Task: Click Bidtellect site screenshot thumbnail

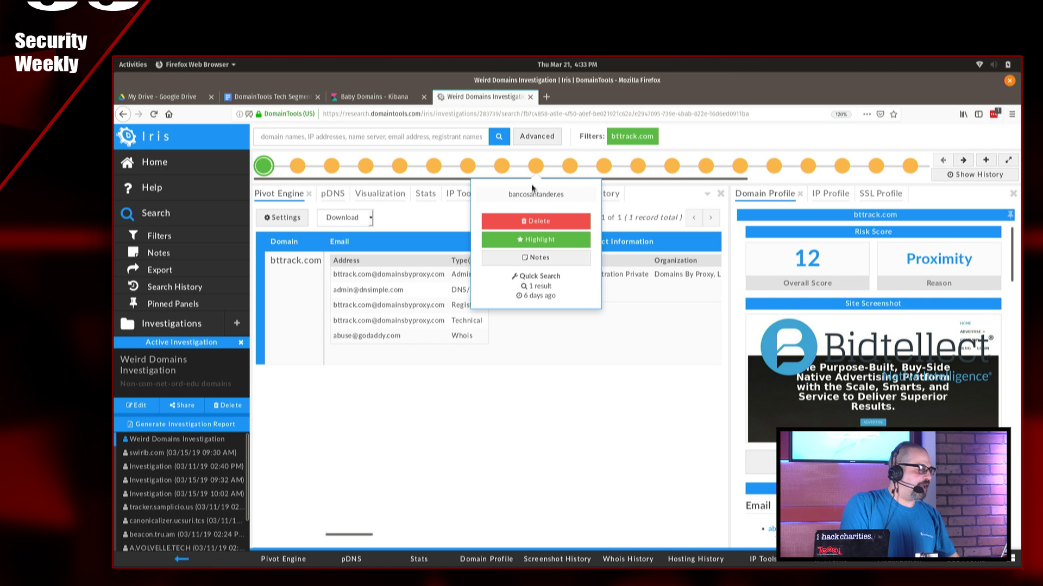Action: pyautogui.click(x=873, y=379)
